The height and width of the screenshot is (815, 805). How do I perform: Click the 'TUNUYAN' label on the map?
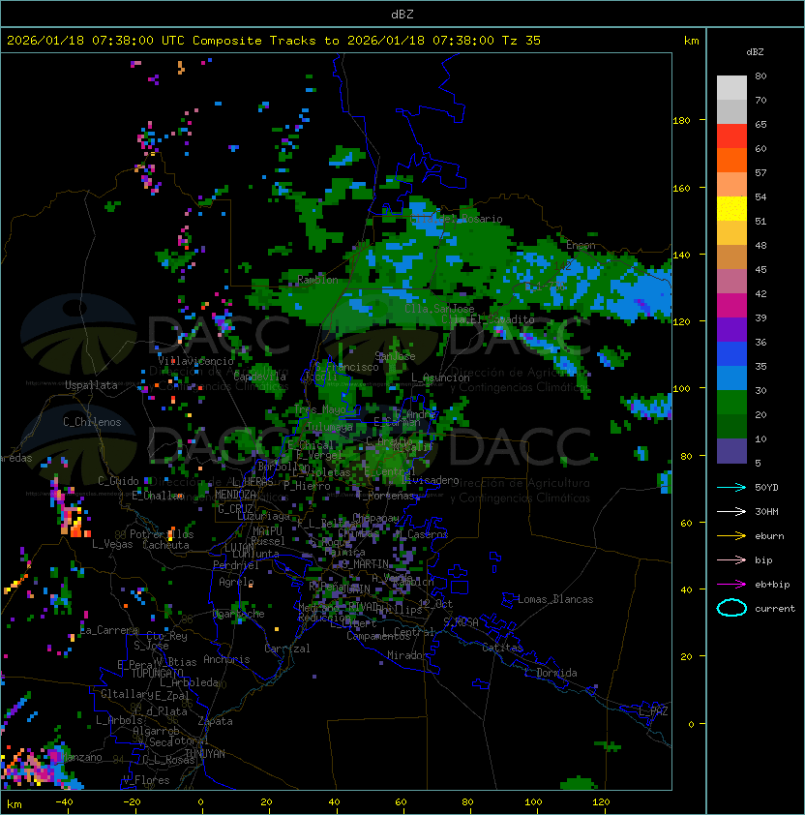click(205, 754)
